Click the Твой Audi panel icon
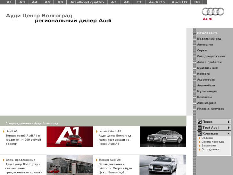 200,128
